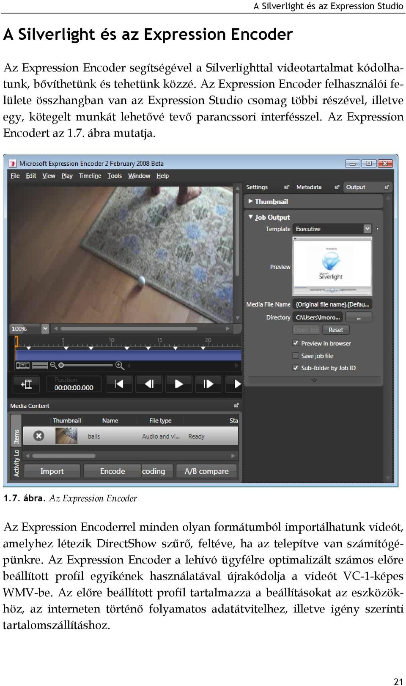
Task: Click the Media File Name field
Action: pos(332,304)
